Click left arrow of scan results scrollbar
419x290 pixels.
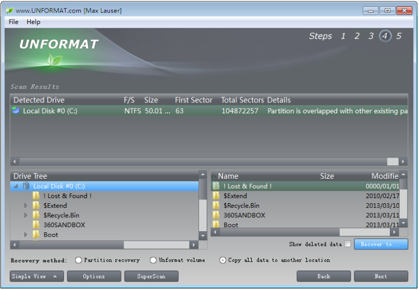tap(15, 162)
